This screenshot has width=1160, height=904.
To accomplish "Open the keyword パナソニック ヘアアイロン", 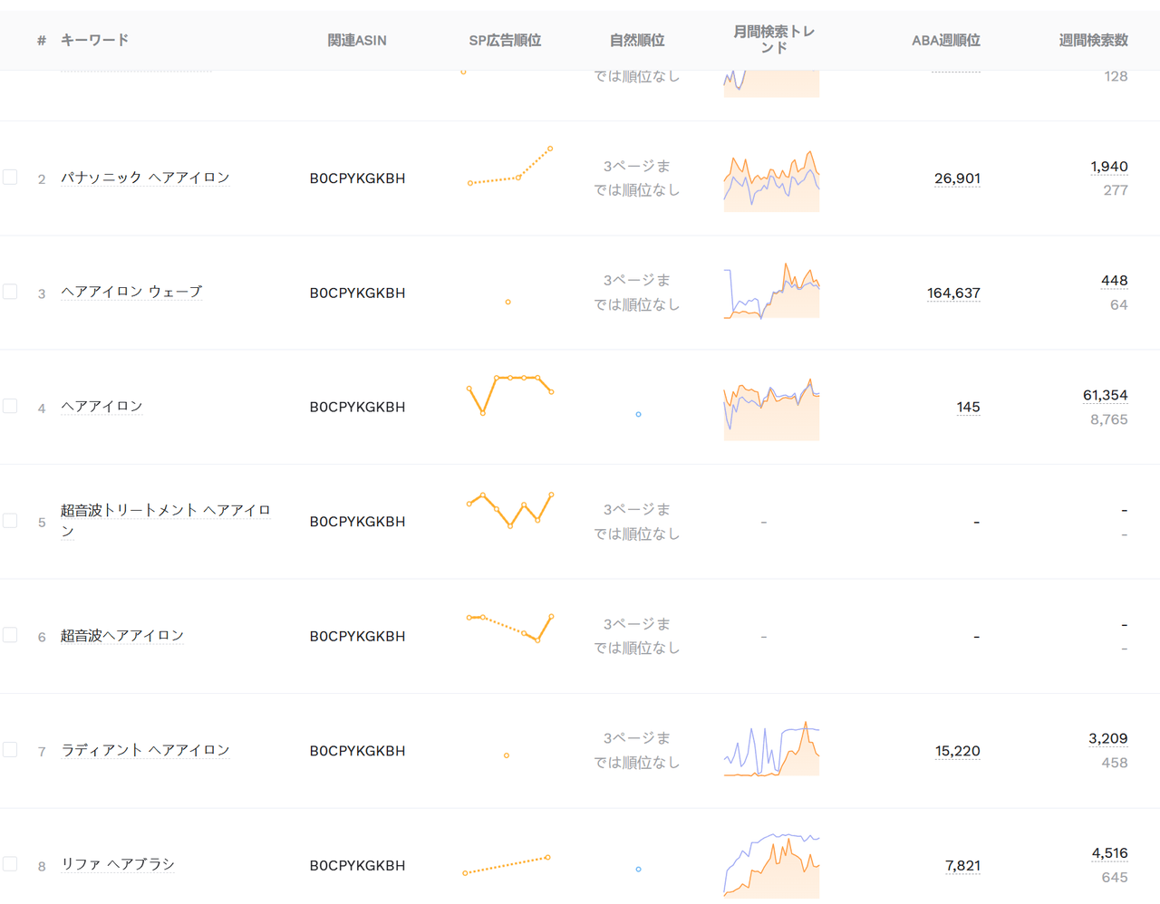I will (145, 178).
